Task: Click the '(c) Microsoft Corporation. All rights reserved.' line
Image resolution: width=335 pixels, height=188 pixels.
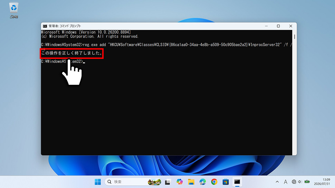Action: tap(90, 36)
